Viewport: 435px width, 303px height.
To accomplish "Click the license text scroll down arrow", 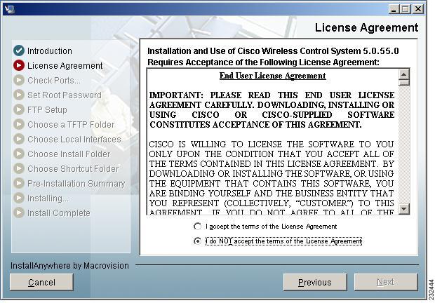I will [404, 209].
